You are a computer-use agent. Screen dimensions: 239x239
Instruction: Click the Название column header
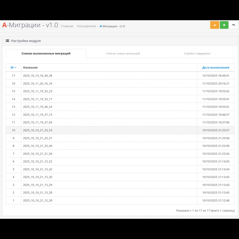tap(30, 68)
